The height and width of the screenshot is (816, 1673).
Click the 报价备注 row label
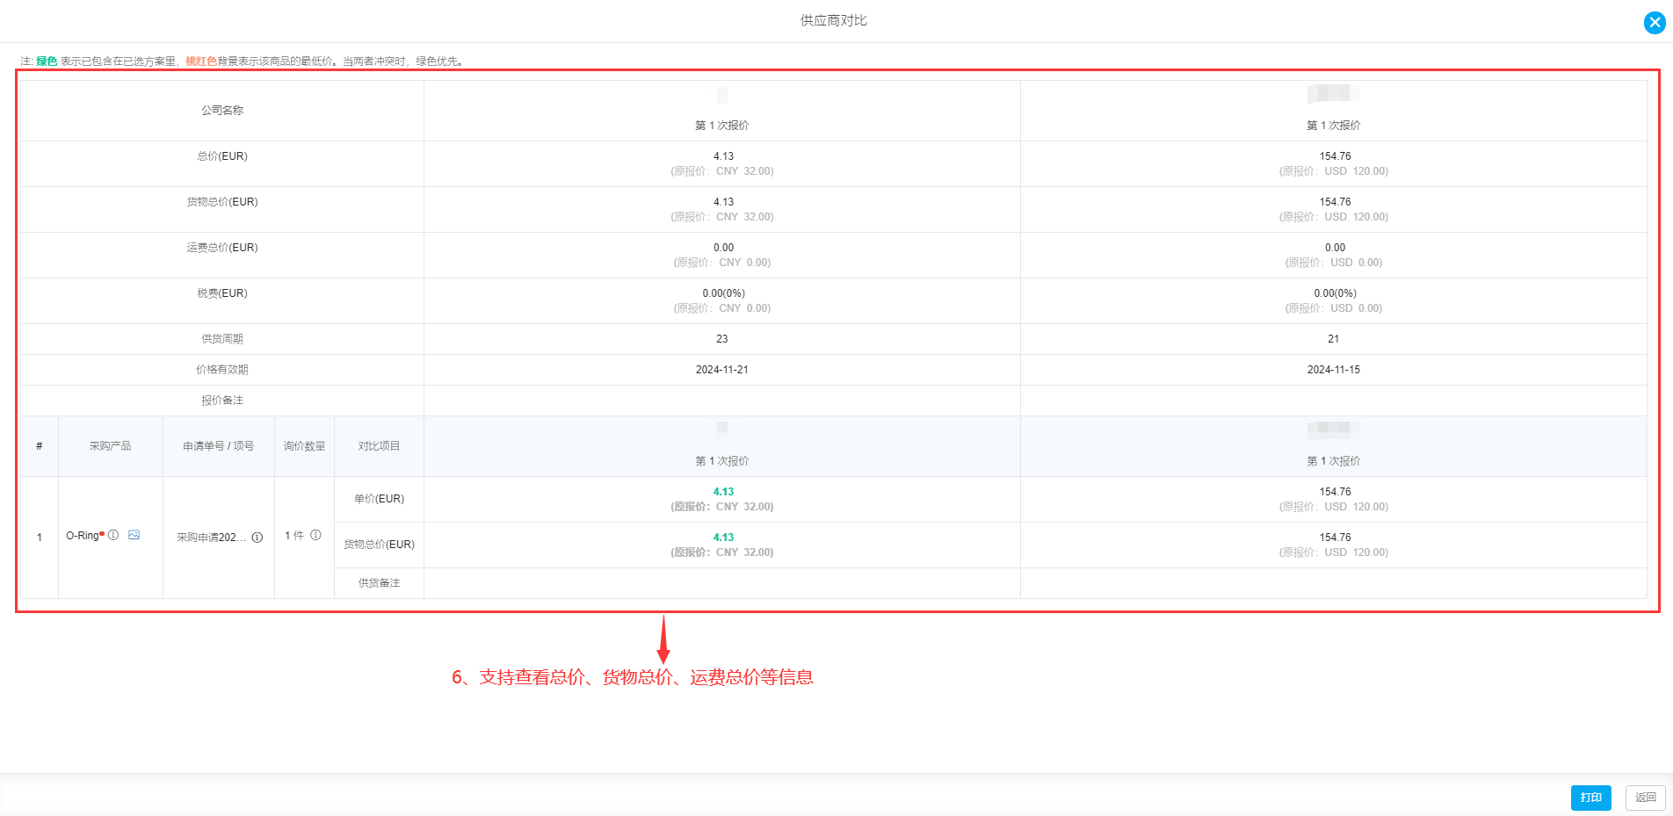point(222,401)
